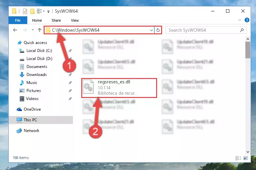Screen dimensions: 256x170
Task: Click the regsreses_es.dll gear file icon
Action: [x=88, y=87]
